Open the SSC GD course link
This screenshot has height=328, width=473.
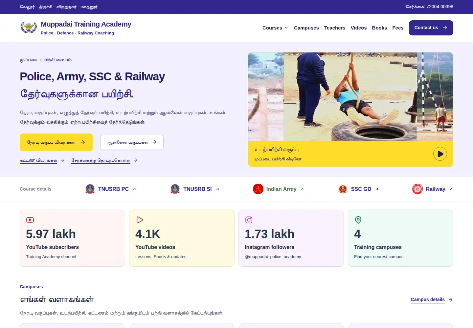click(361, 189)
